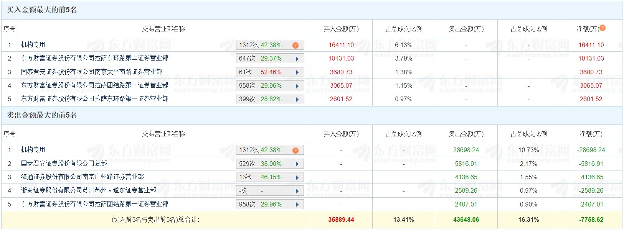Select the 3.79% share cell
The height and width of the screenshot is (231, 624).
(x=404, y=58)
